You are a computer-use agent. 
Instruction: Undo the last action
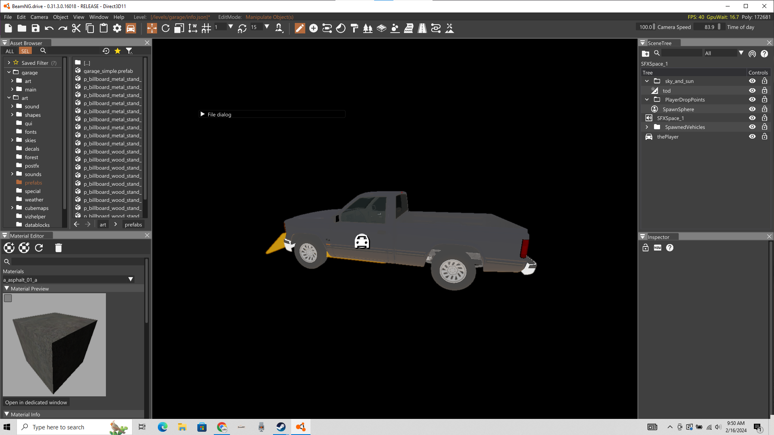(x=49, y=28)
